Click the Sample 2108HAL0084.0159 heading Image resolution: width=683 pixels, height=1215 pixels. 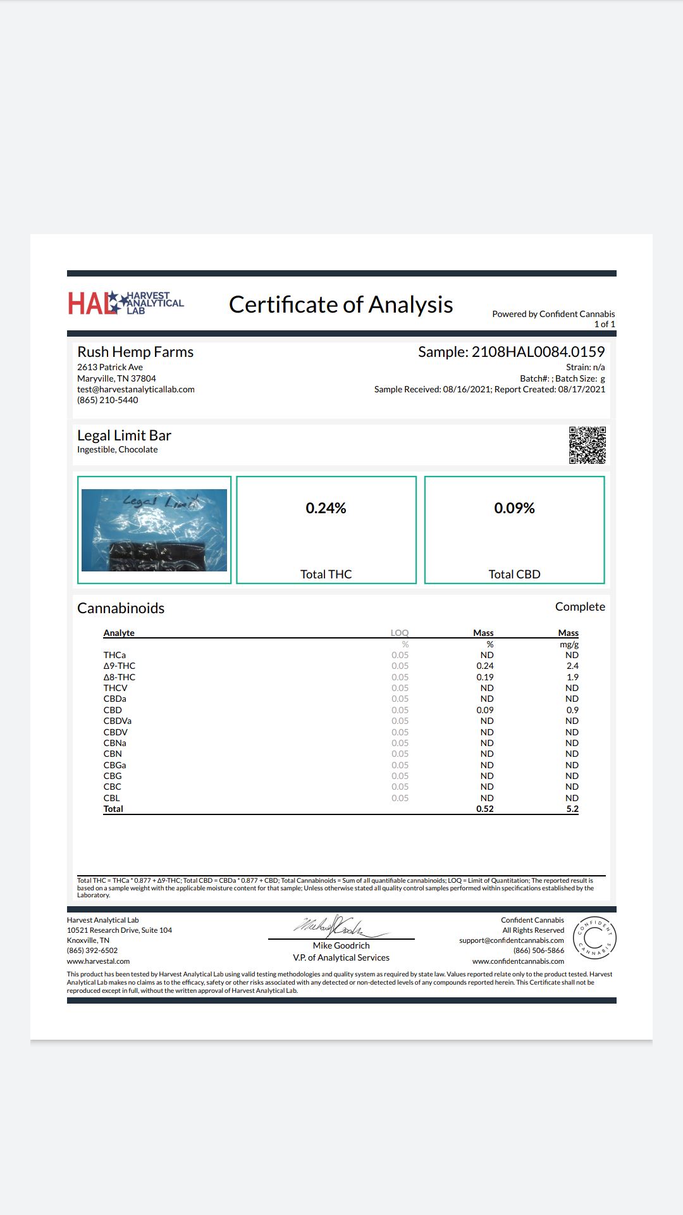(511, 352)
